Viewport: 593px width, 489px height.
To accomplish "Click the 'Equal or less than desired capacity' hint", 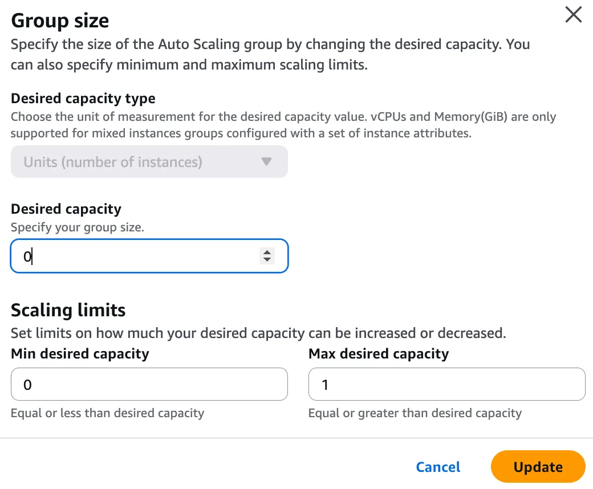I will pyautogui.click(x=107, y=413).
